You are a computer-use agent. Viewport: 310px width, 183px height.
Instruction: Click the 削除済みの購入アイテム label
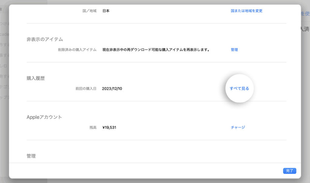[x=77, y=50]
